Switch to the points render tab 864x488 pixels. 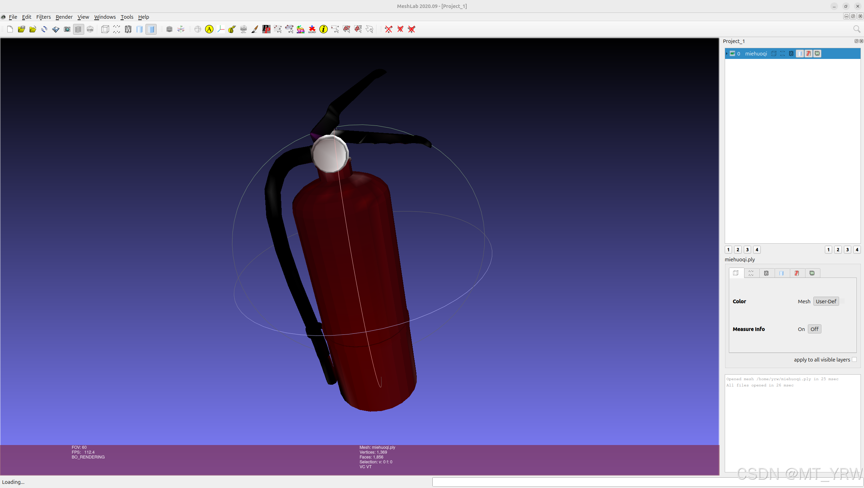(x=751, y=273)
